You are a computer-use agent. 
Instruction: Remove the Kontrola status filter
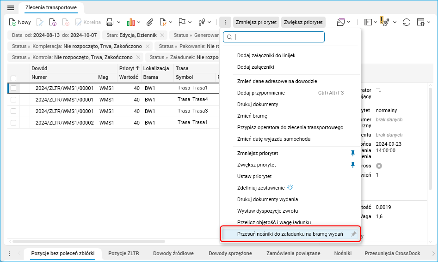pyautogui.click(x=138, y=57)
